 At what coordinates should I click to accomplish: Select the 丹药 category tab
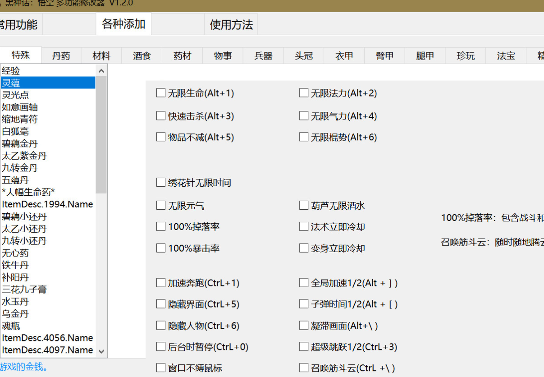(x=61, y=56)
